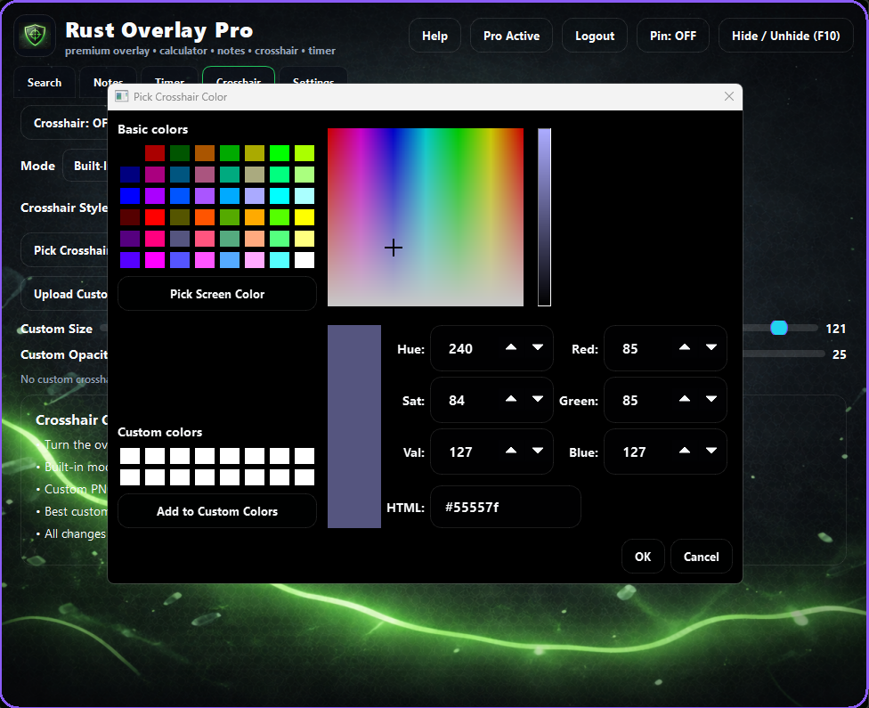This screenshot has height=708, width=869.
Task: Click the Rust Overlay Pro shield logo
Action: (x=35, y=37)
